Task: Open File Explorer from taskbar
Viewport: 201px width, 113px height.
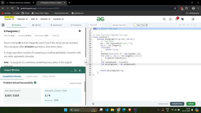Action: (x=112, y=110)
